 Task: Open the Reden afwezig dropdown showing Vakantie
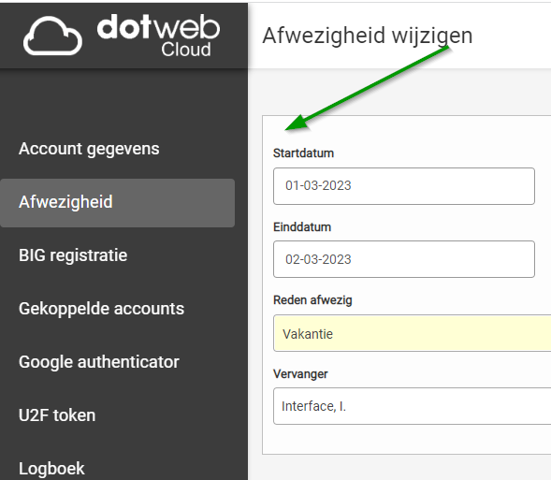point(413,333)
